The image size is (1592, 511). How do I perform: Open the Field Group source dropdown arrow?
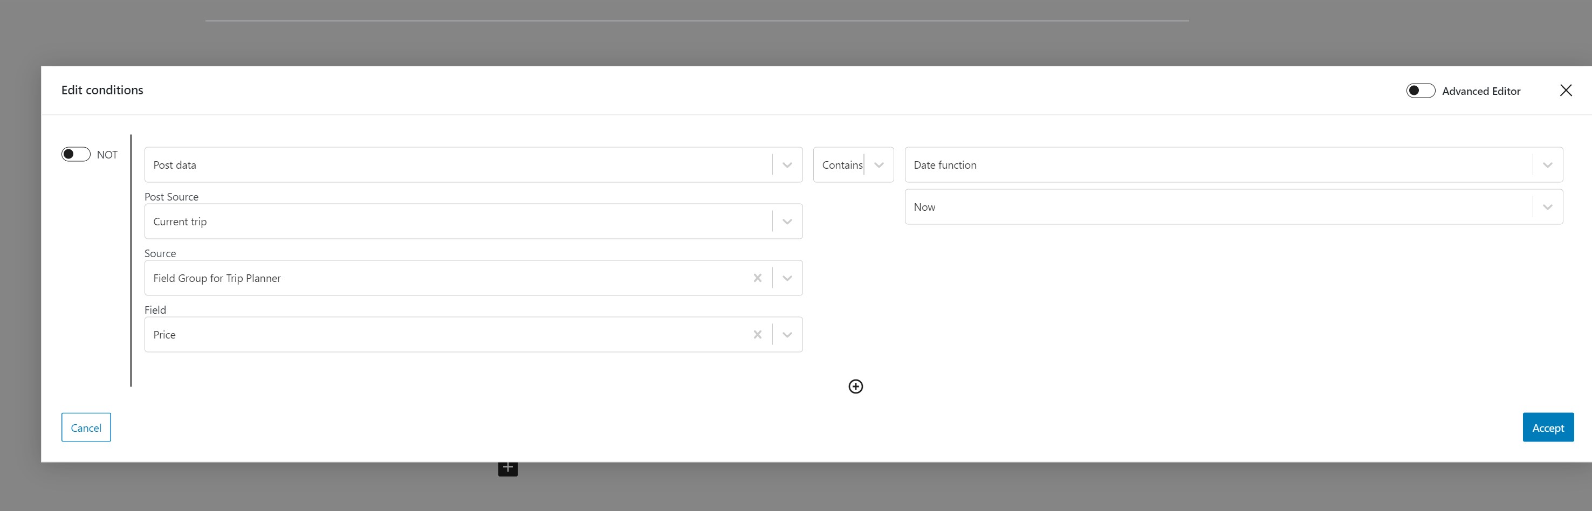point(787,278)
